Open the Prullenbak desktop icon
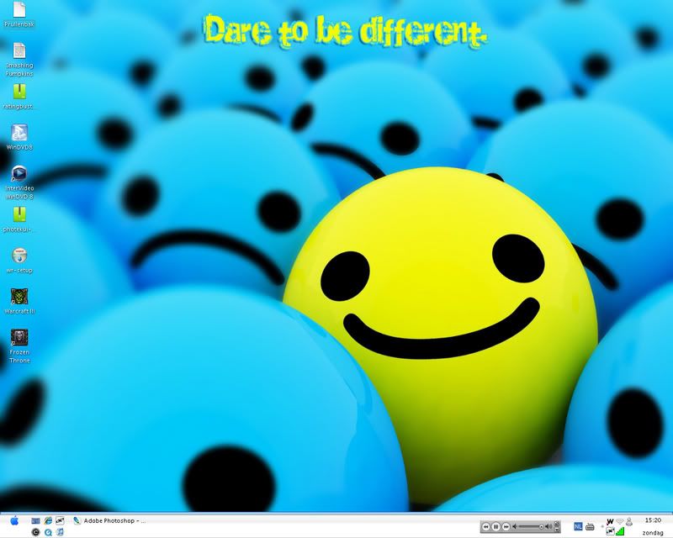This screenshot has height=538, width=673. click(x=19, y=14)
